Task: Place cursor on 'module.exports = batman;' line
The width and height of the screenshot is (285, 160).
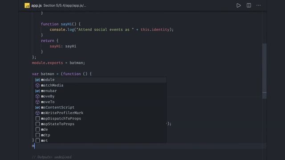Action: (58, 63)
